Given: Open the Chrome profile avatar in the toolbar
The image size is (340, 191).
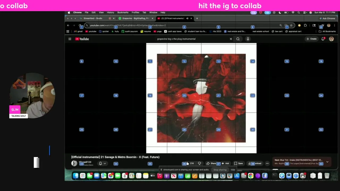Looking at the screenshot, I should tap(329, 25).
